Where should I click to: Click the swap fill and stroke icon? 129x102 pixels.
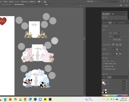(105, 80)
